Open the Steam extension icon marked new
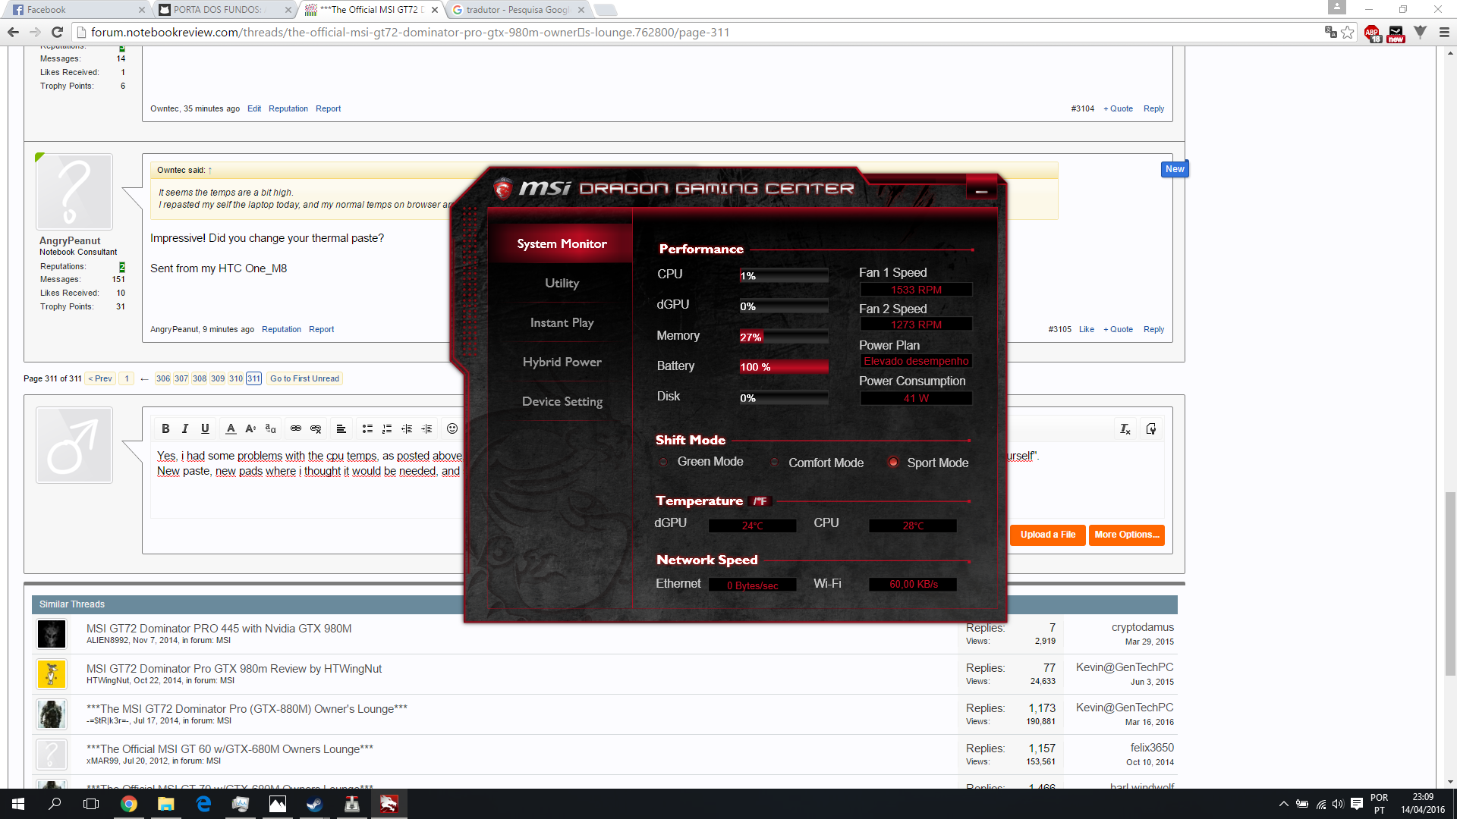Screen dimensions: 1457x819 point(1396,33)
